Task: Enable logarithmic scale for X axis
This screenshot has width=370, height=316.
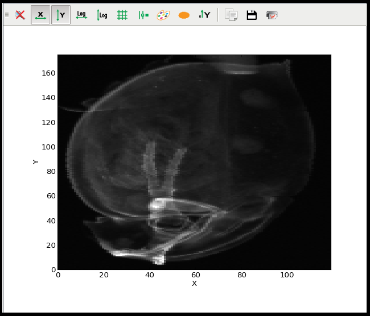Action: (x=81, y=15)
